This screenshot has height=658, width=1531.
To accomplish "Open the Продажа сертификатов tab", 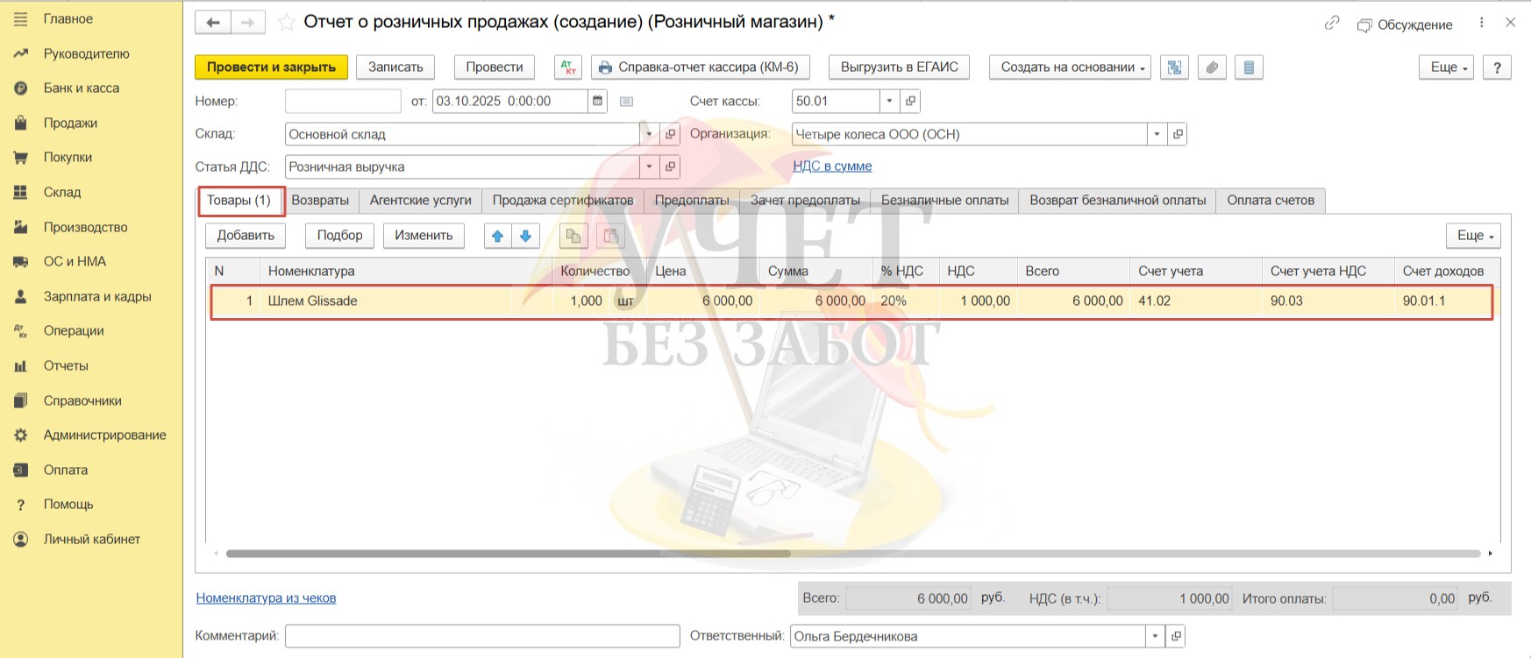I will [x=563, y=201].
